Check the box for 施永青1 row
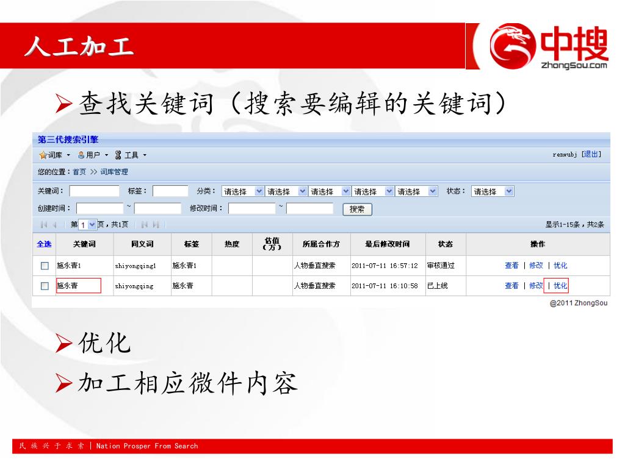 (x=45, y=266)
